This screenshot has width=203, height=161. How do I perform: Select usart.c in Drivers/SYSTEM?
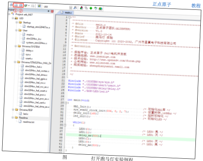tap(29, 59)
